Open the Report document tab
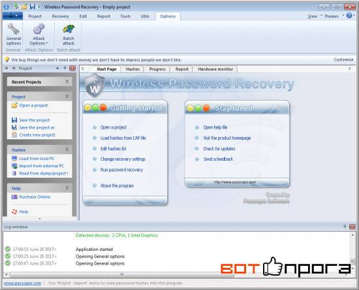 182,69
